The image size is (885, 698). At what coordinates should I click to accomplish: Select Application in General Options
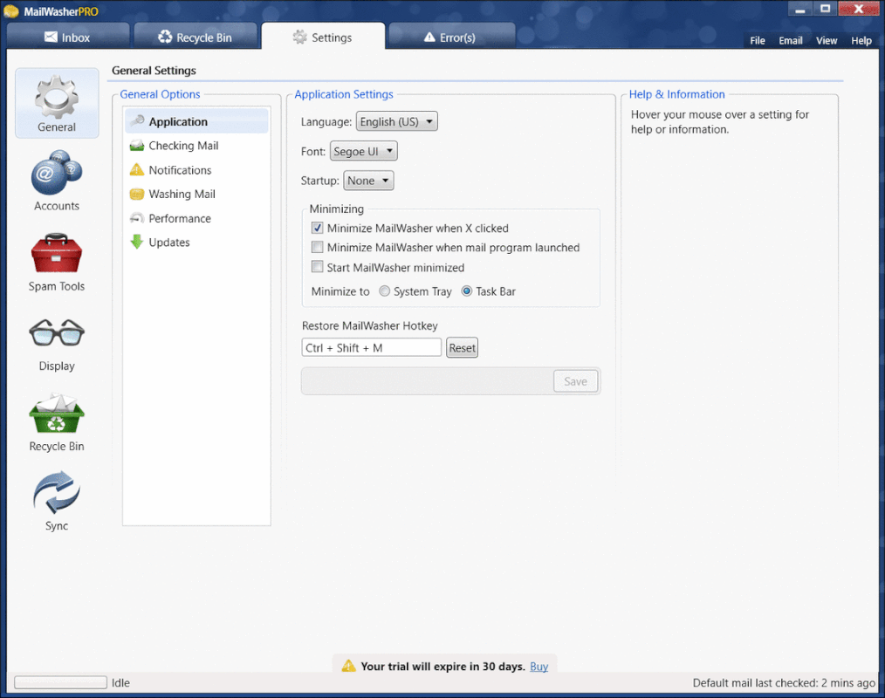(x=196, y=121)
